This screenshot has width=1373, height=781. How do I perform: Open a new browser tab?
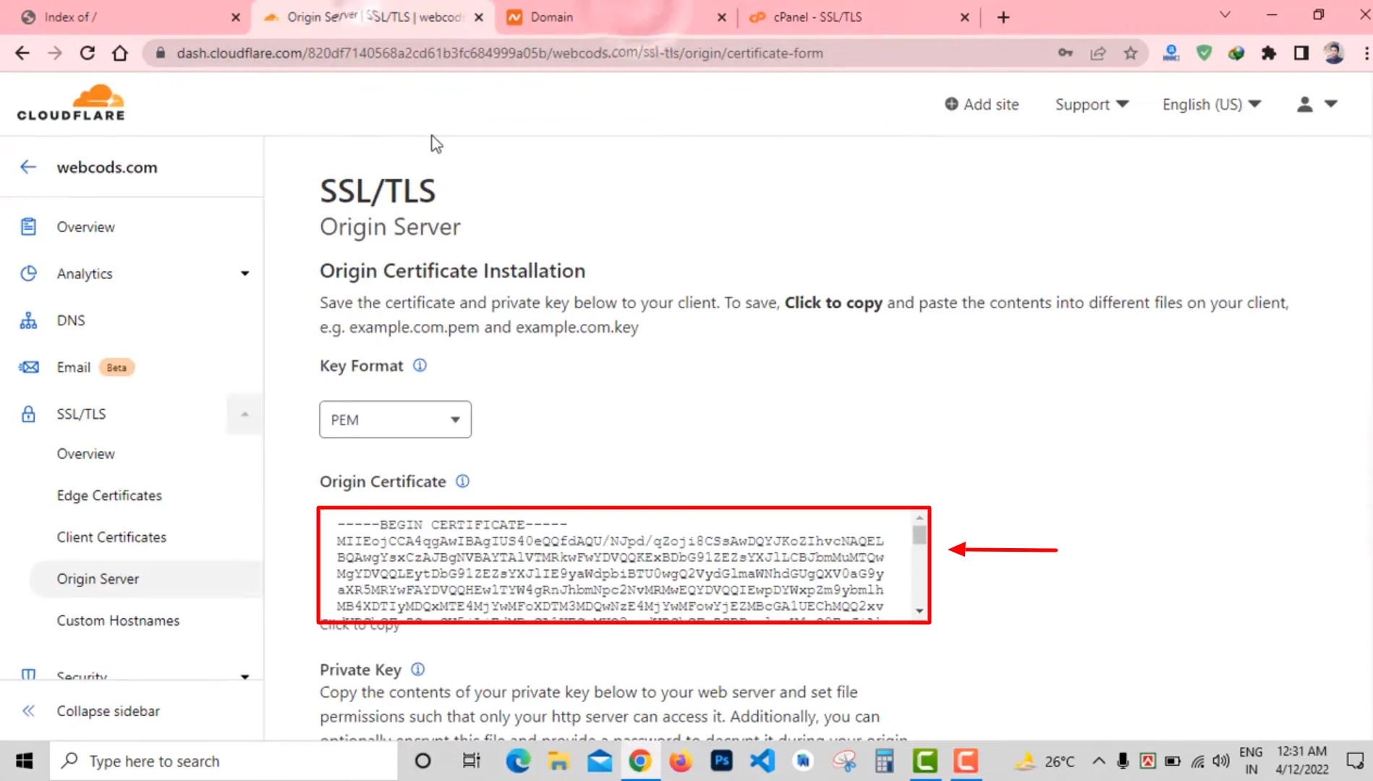pyautogui.click(x=1003, y=17)
